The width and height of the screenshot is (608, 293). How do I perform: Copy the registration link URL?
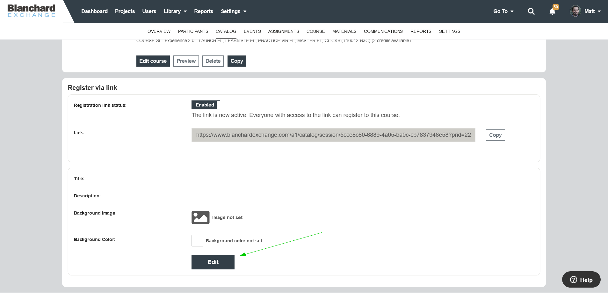(495, 135)
